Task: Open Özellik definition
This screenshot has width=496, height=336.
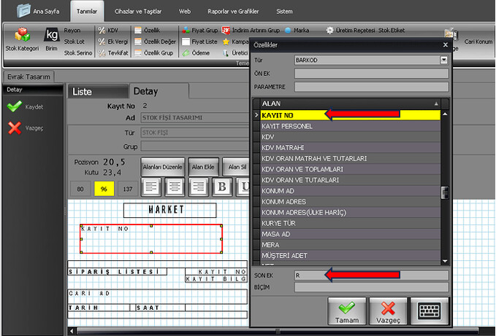Action: 147,31
